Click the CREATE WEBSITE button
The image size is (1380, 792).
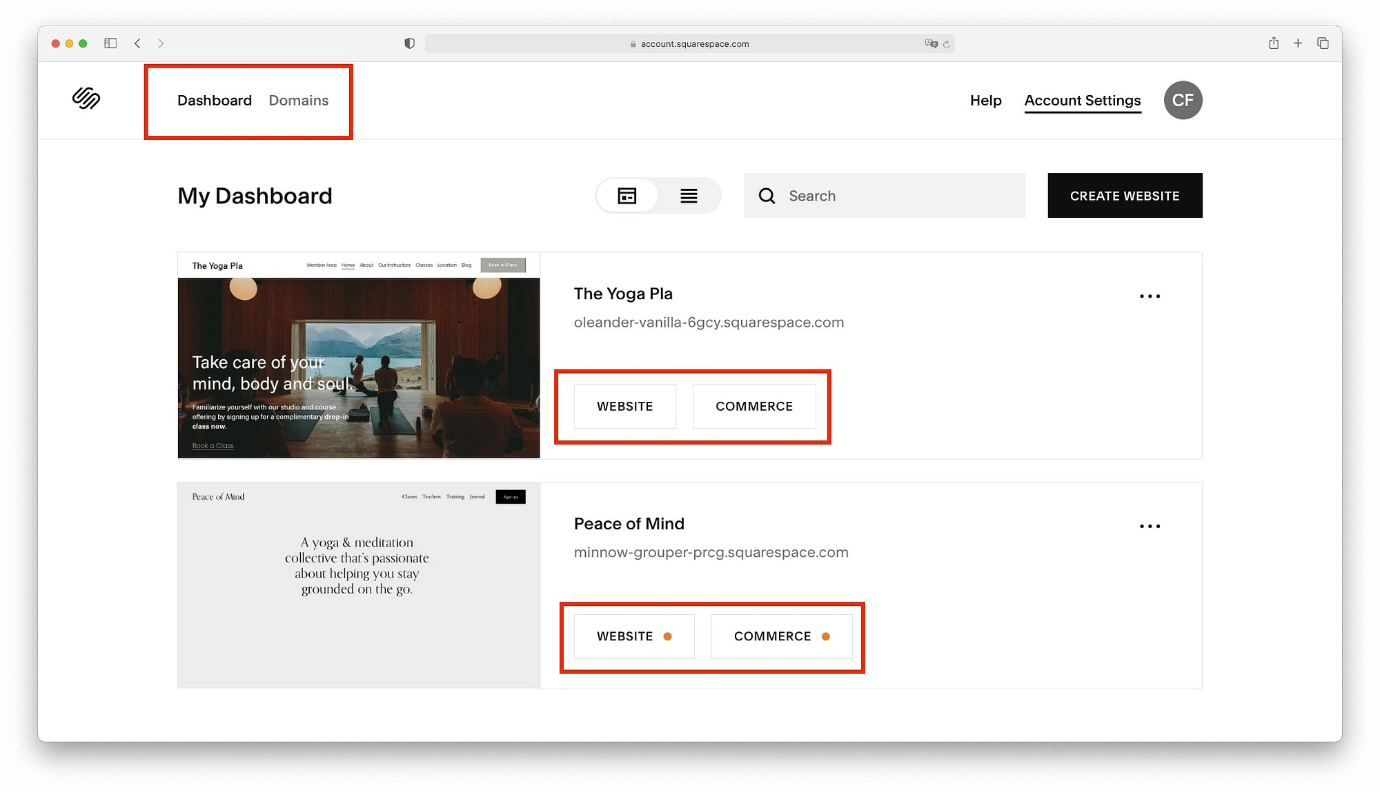click(1124, 196)
